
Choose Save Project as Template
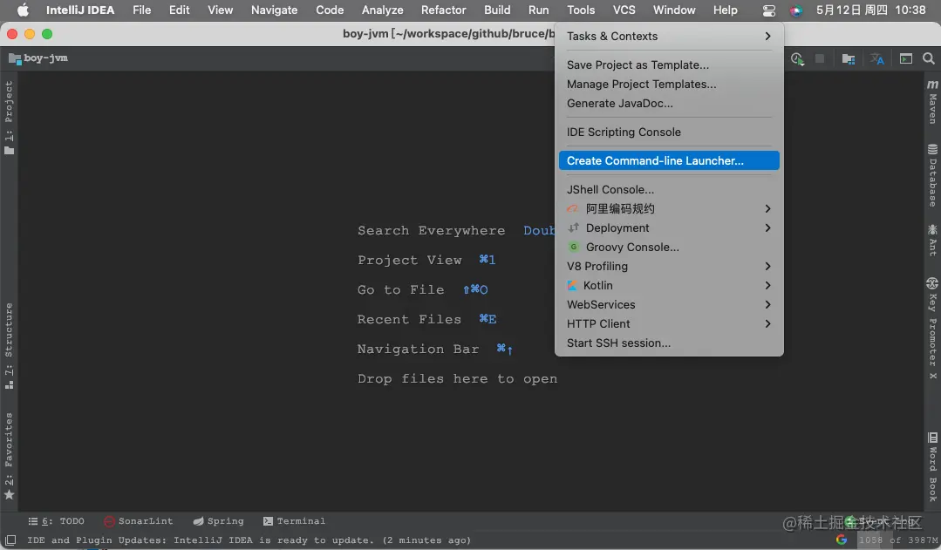click(x=669, y=65)
